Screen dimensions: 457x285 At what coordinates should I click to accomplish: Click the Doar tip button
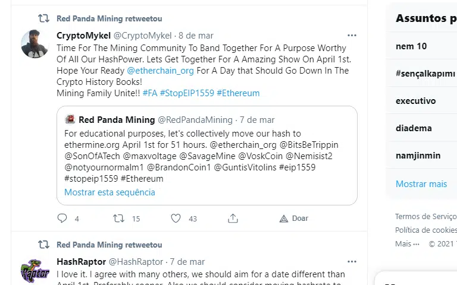tap(293, 218)
